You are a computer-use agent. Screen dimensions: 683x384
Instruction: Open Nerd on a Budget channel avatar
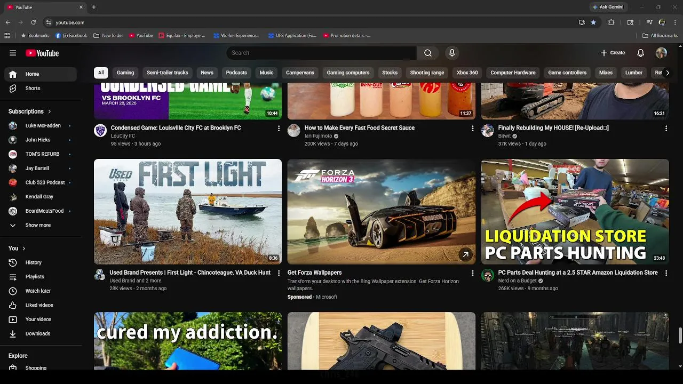click(x=488, y=275)
